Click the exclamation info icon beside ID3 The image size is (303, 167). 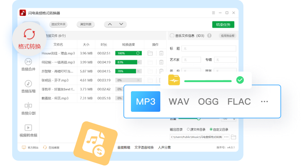(209, 36)
